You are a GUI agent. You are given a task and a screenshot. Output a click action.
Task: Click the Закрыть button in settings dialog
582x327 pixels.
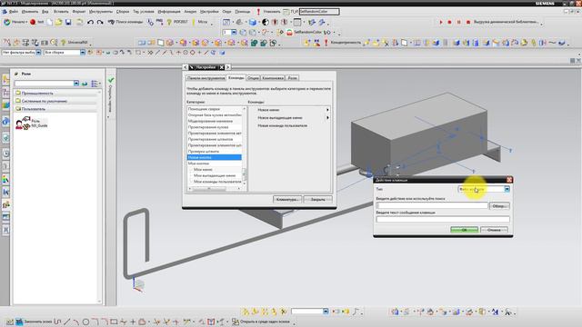point(317,200)
